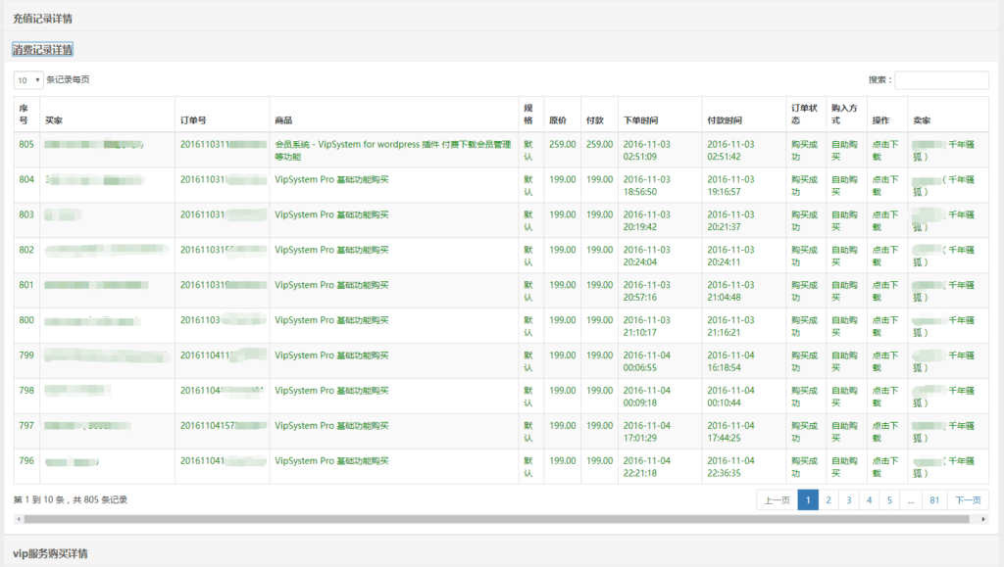1004x567 pixels.
Task: Select payment time 2016-11-04 22:36:35
Action: [730, 467]
